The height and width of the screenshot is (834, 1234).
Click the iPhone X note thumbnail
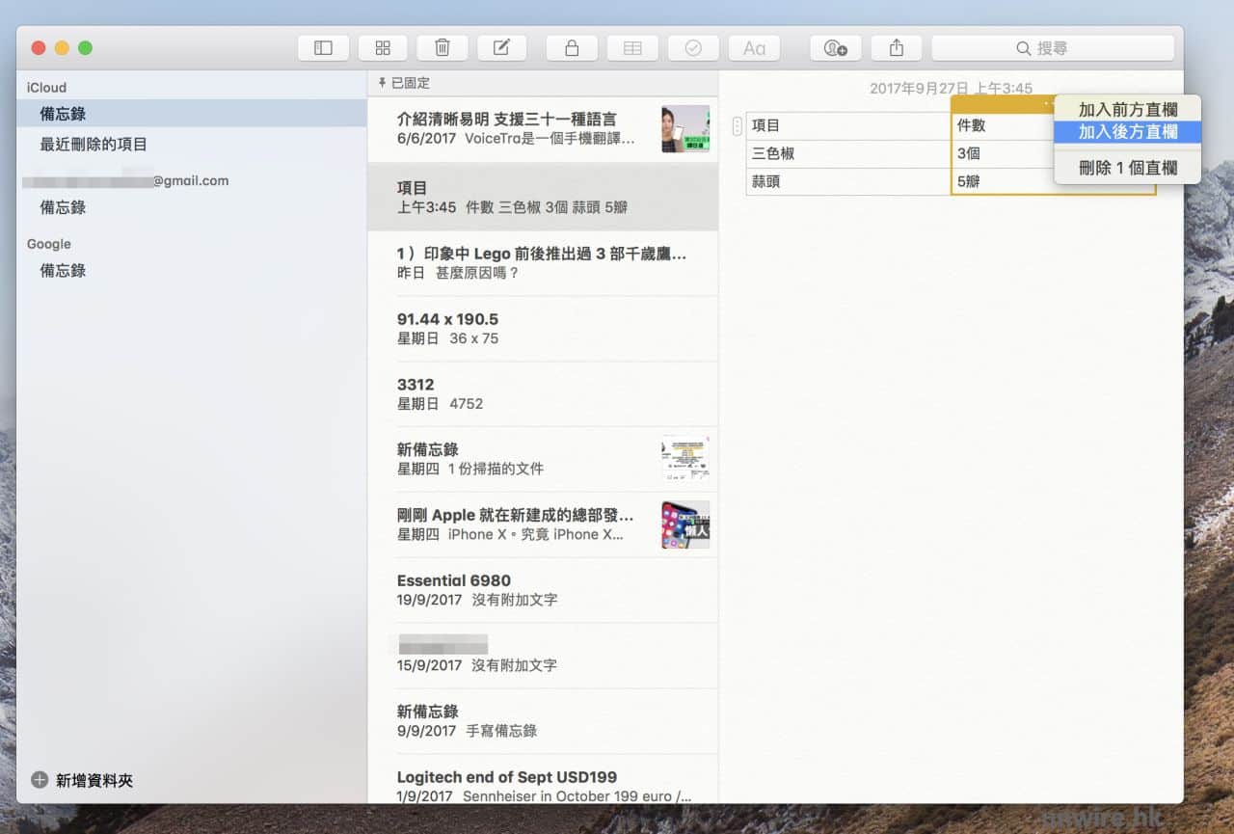685,525
